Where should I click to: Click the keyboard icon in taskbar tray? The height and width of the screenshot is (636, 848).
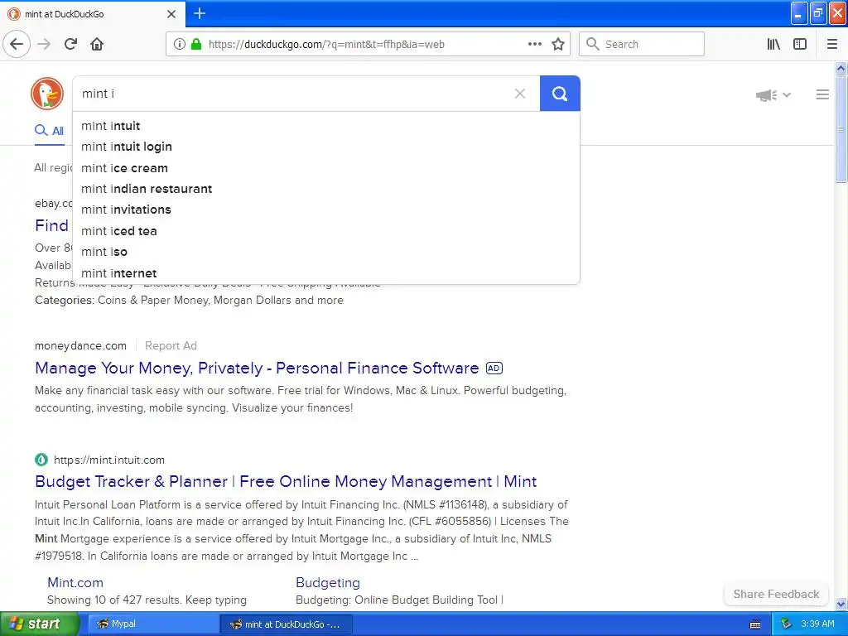755,624
